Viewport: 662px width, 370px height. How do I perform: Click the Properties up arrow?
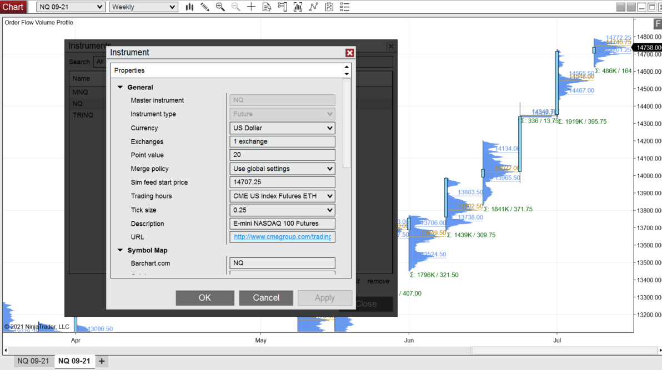(x=347, y=67)
